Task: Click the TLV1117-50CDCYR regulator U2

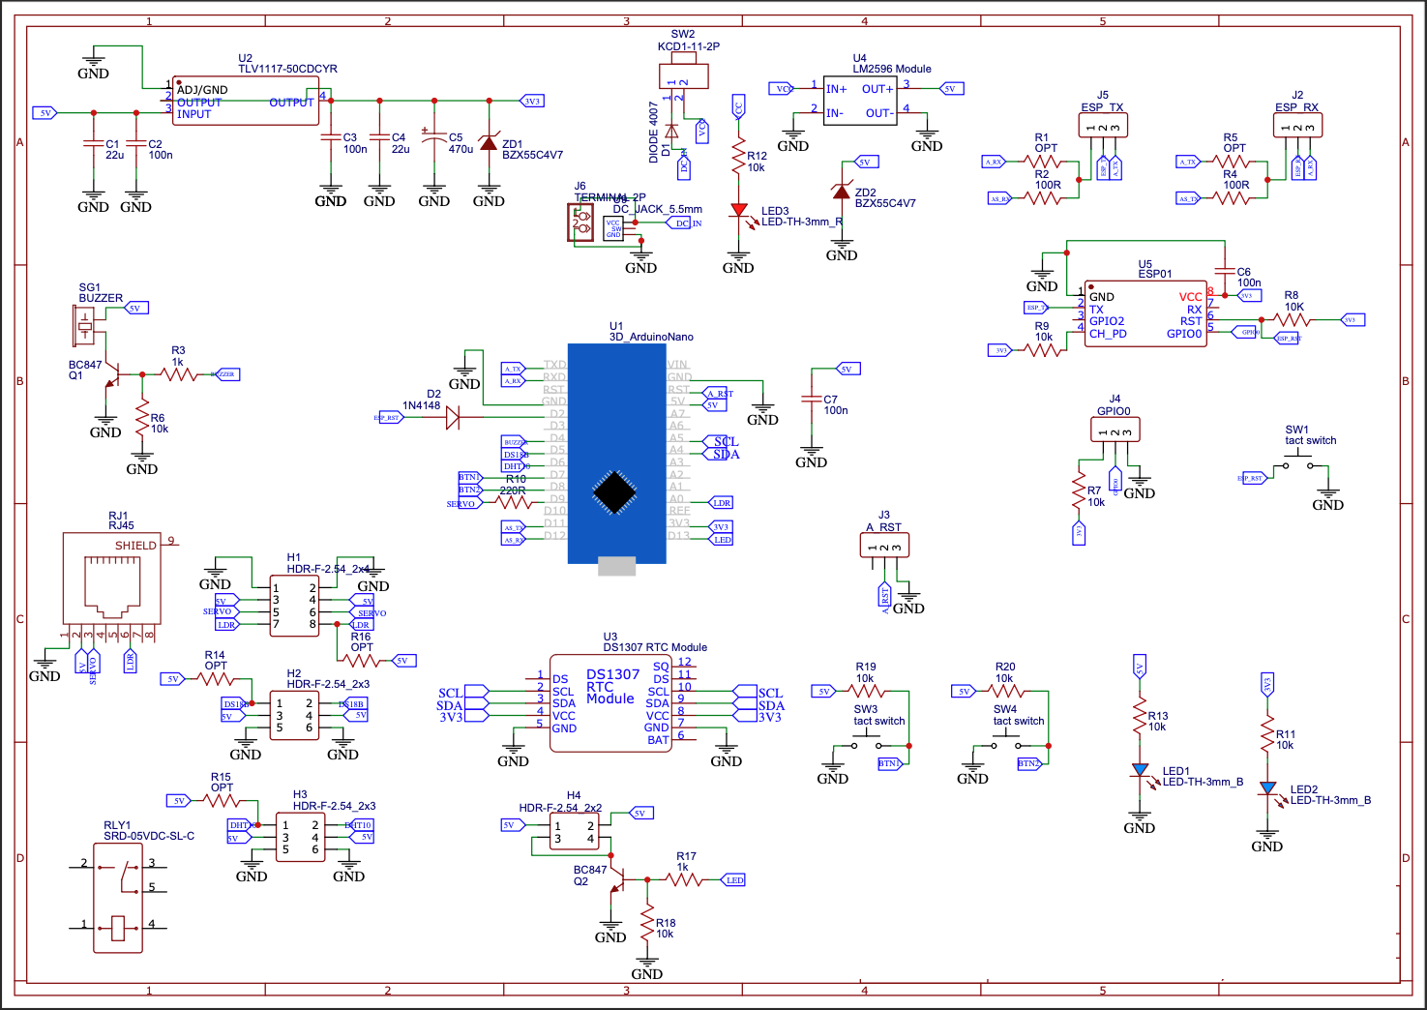Action: 245,100
